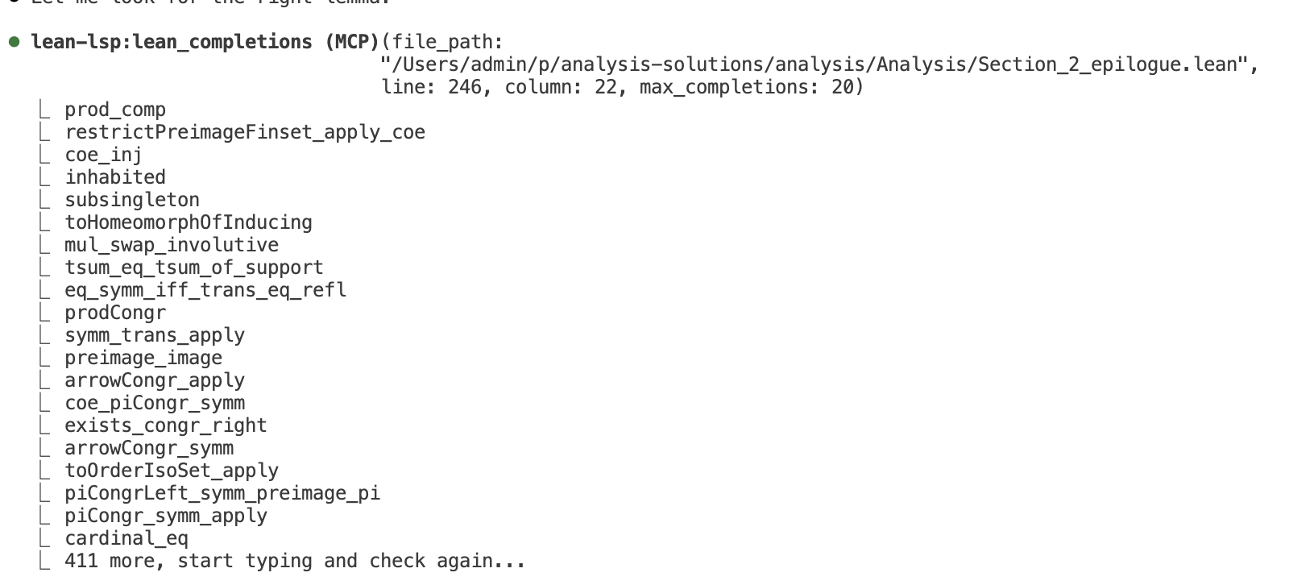This screenshot has height=585, width=1289.
Task: Click the tsum_eq_tsum_of_support entry
Action: point(194,268)
